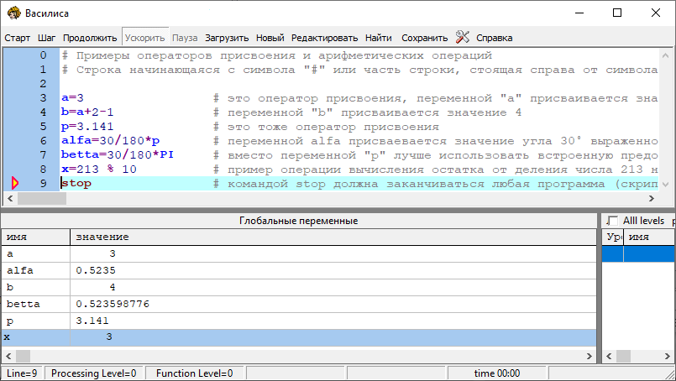
Task: Click the Line=9 status bar field
Action: tap(22, 373)
